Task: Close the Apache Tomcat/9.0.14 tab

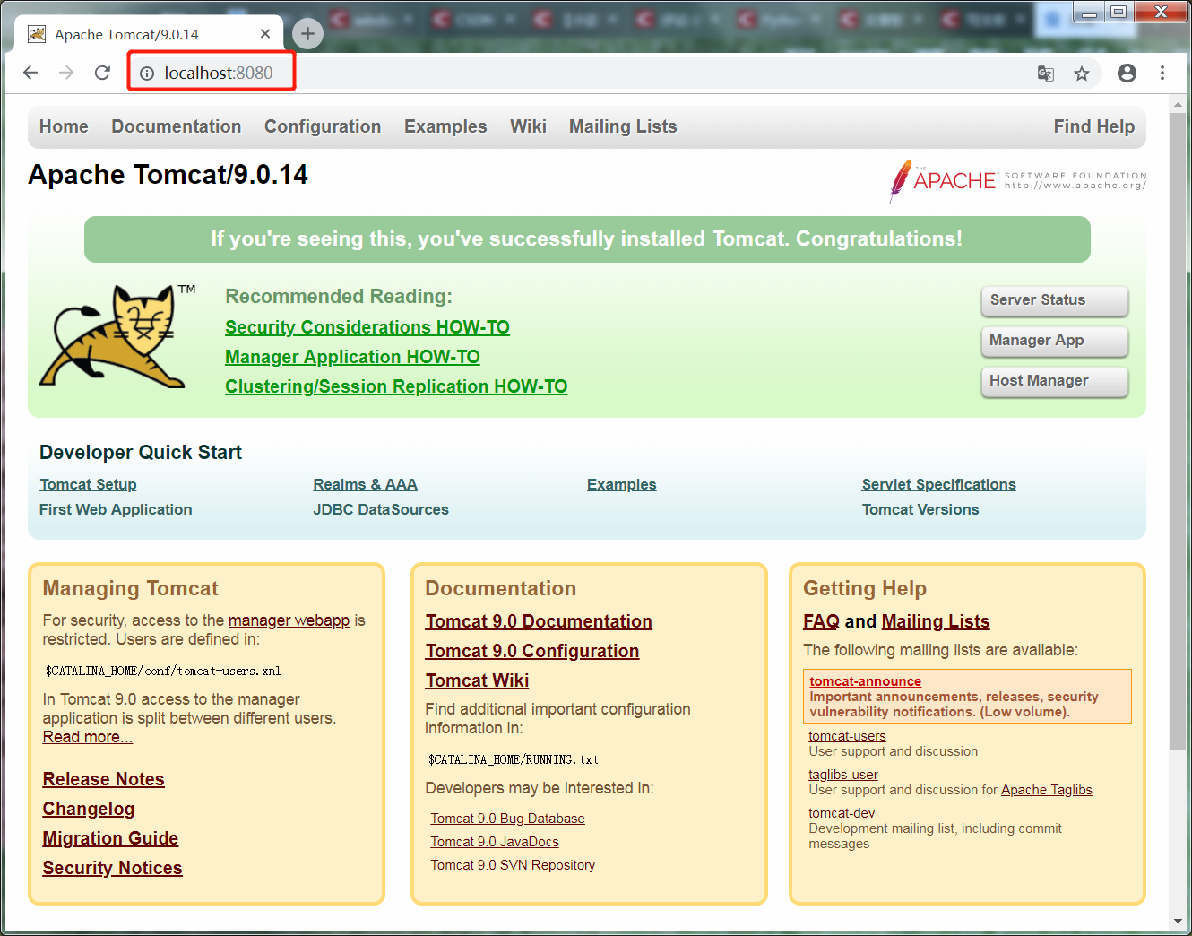Action: [x=265, y=34]
